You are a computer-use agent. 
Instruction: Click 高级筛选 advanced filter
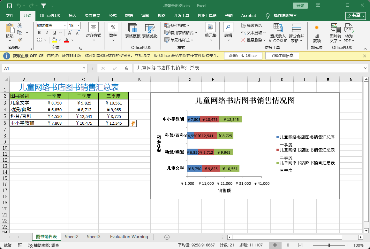pos(252,25)
